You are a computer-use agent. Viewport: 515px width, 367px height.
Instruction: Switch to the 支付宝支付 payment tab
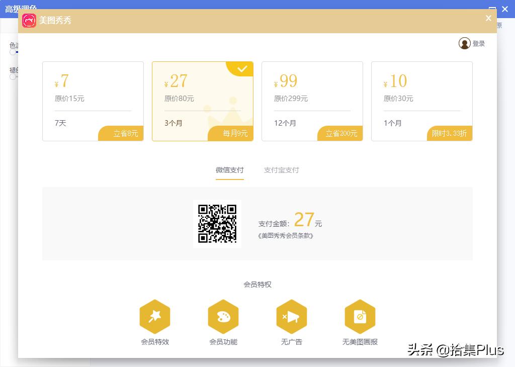(x=281, y=170)
